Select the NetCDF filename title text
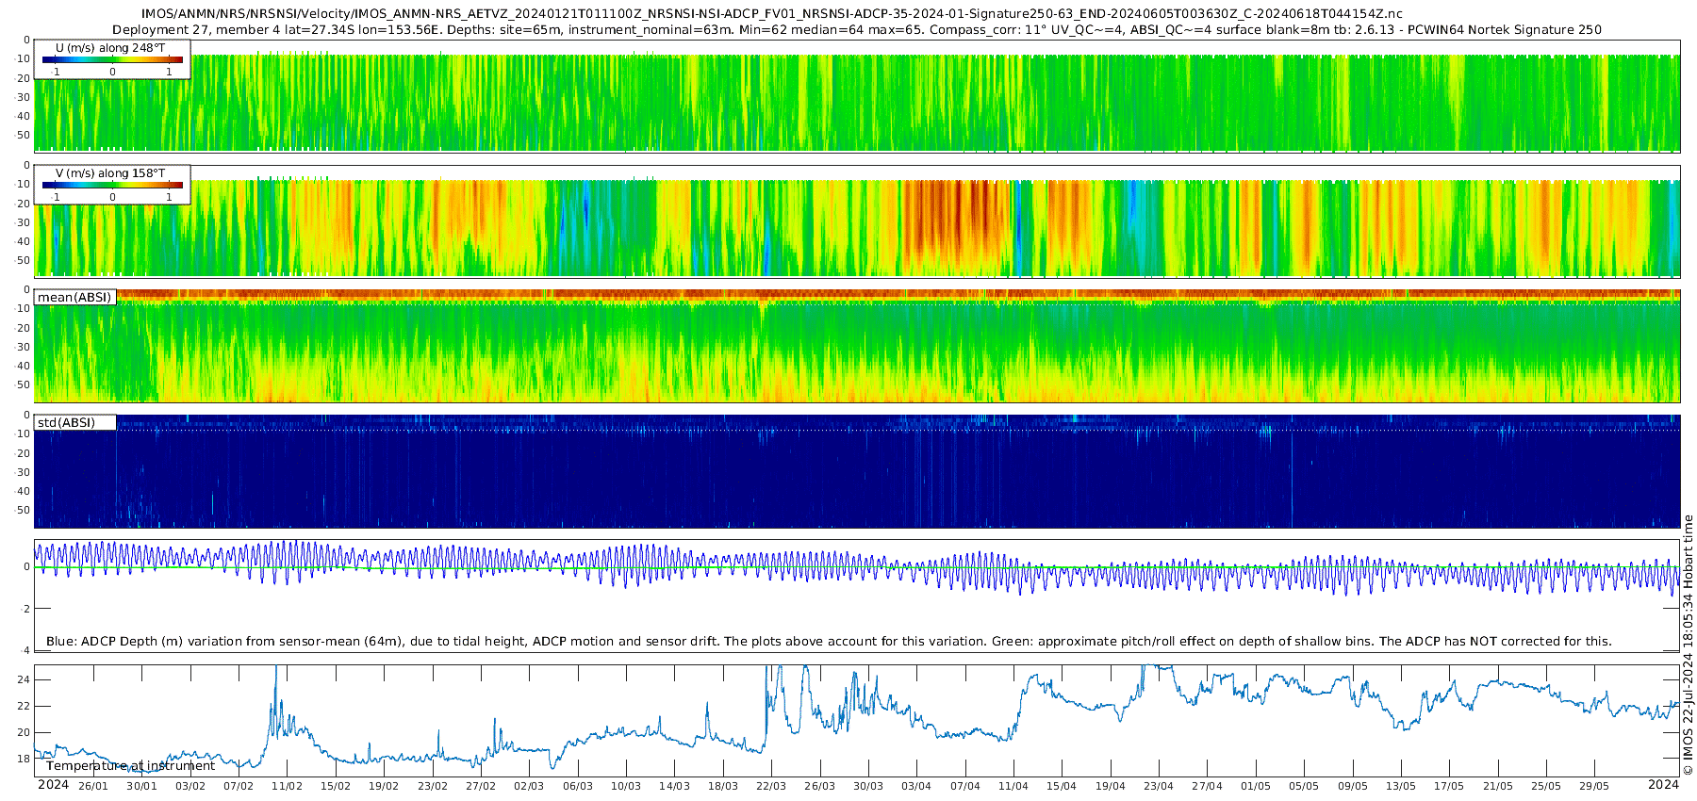This screenshot has width=1697, height=801. tap(771, 14)
